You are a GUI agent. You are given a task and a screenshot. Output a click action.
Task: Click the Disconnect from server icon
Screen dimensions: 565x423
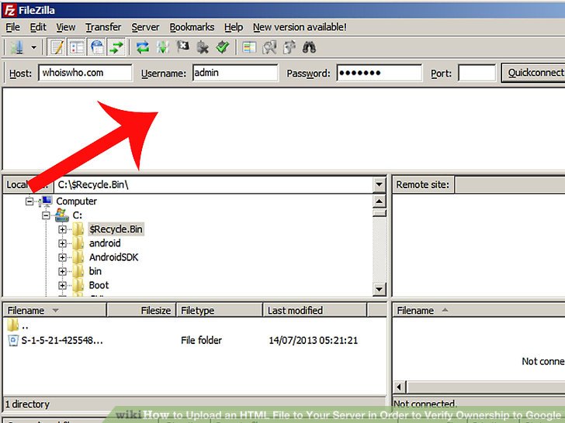click(x=203, y=47)
